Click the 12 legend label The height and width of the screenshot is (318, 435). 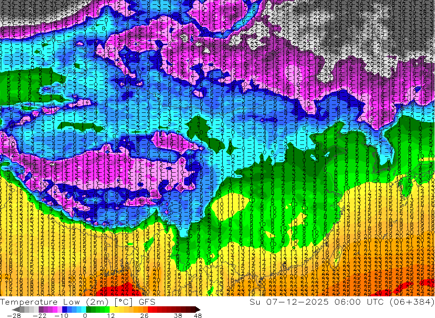[110, 315]
